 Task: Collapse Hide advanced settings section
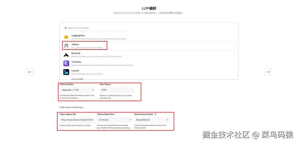(72, 107)
